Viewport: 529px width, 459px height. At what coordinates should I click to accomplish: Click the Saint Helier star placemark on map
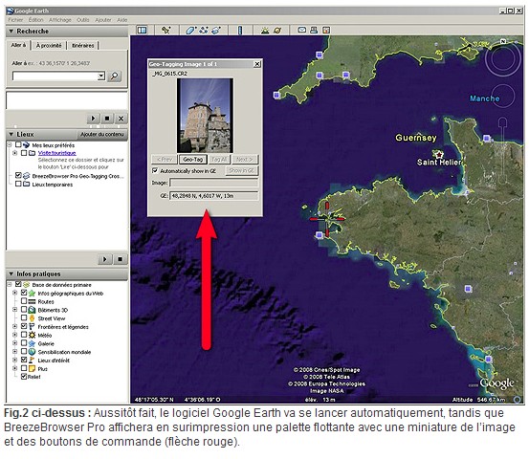pos(438,155)
